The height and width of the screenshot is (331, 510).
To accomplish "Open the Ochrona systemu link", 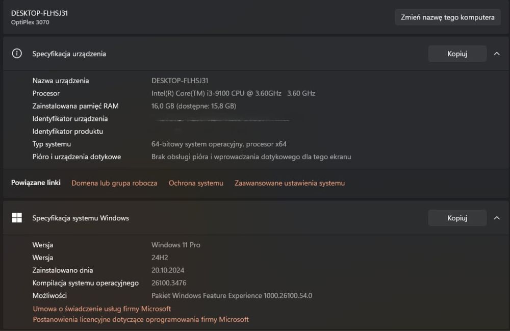I will point(196,183).
